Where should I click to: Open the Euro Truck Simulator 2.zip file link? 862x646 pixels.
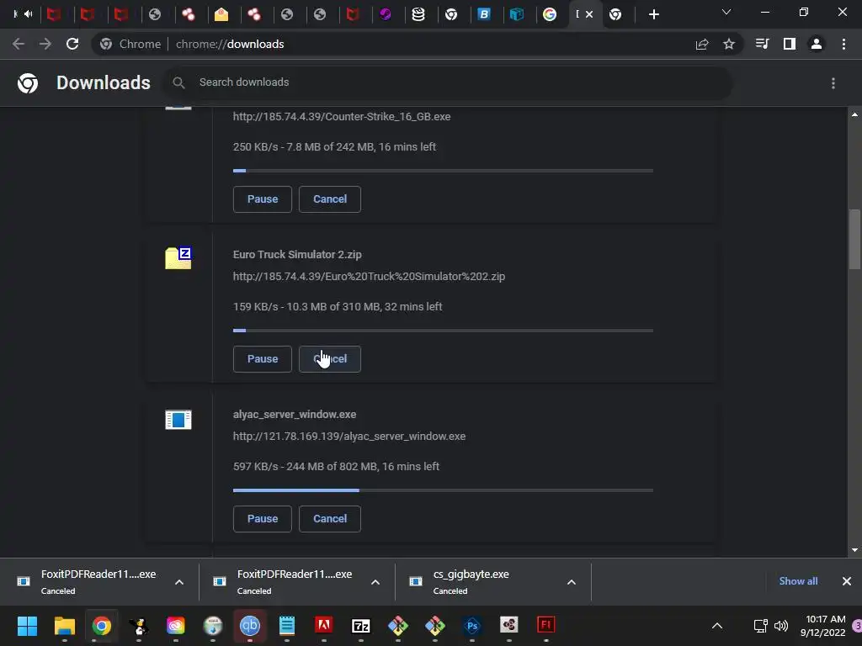pyautogui.click(x=297, y=254)
